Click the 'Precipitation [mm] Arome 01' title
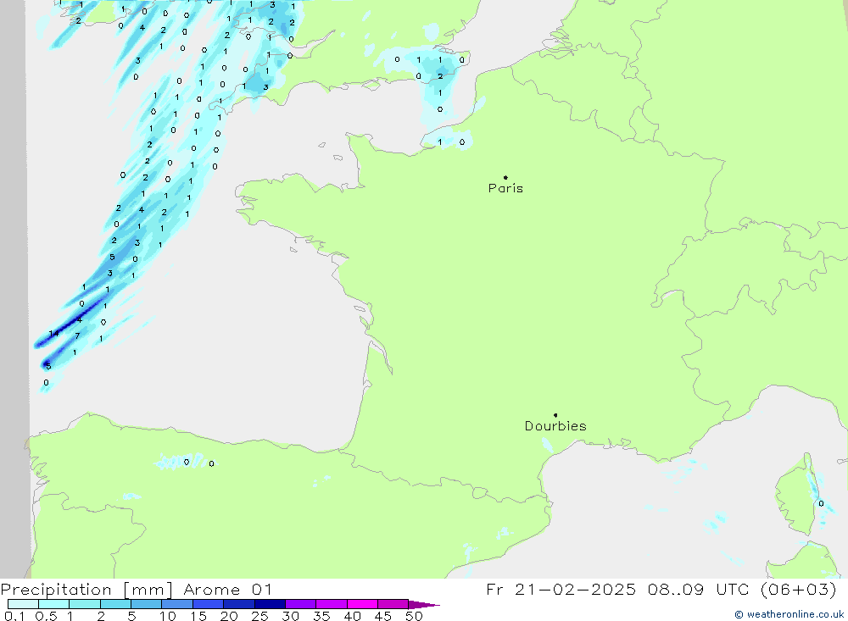848x621 pixels. (x=136, y=589)
